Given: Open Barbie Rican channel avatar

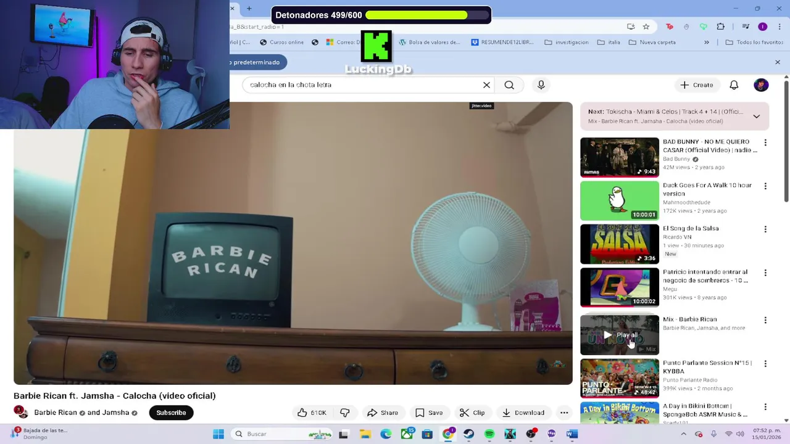Looking at the screenshot, I should [x=21, y=412].
